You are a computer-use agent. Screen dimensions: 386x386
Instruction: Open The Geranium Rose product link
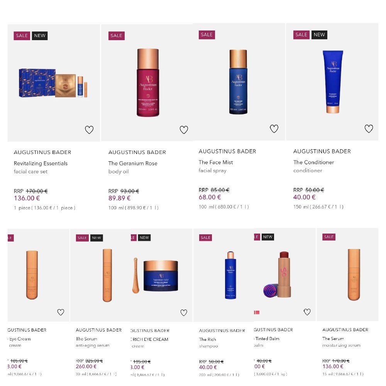133,163
